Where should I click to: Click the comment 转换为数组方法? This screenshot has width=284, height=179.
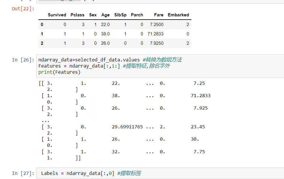coord(162,60)
